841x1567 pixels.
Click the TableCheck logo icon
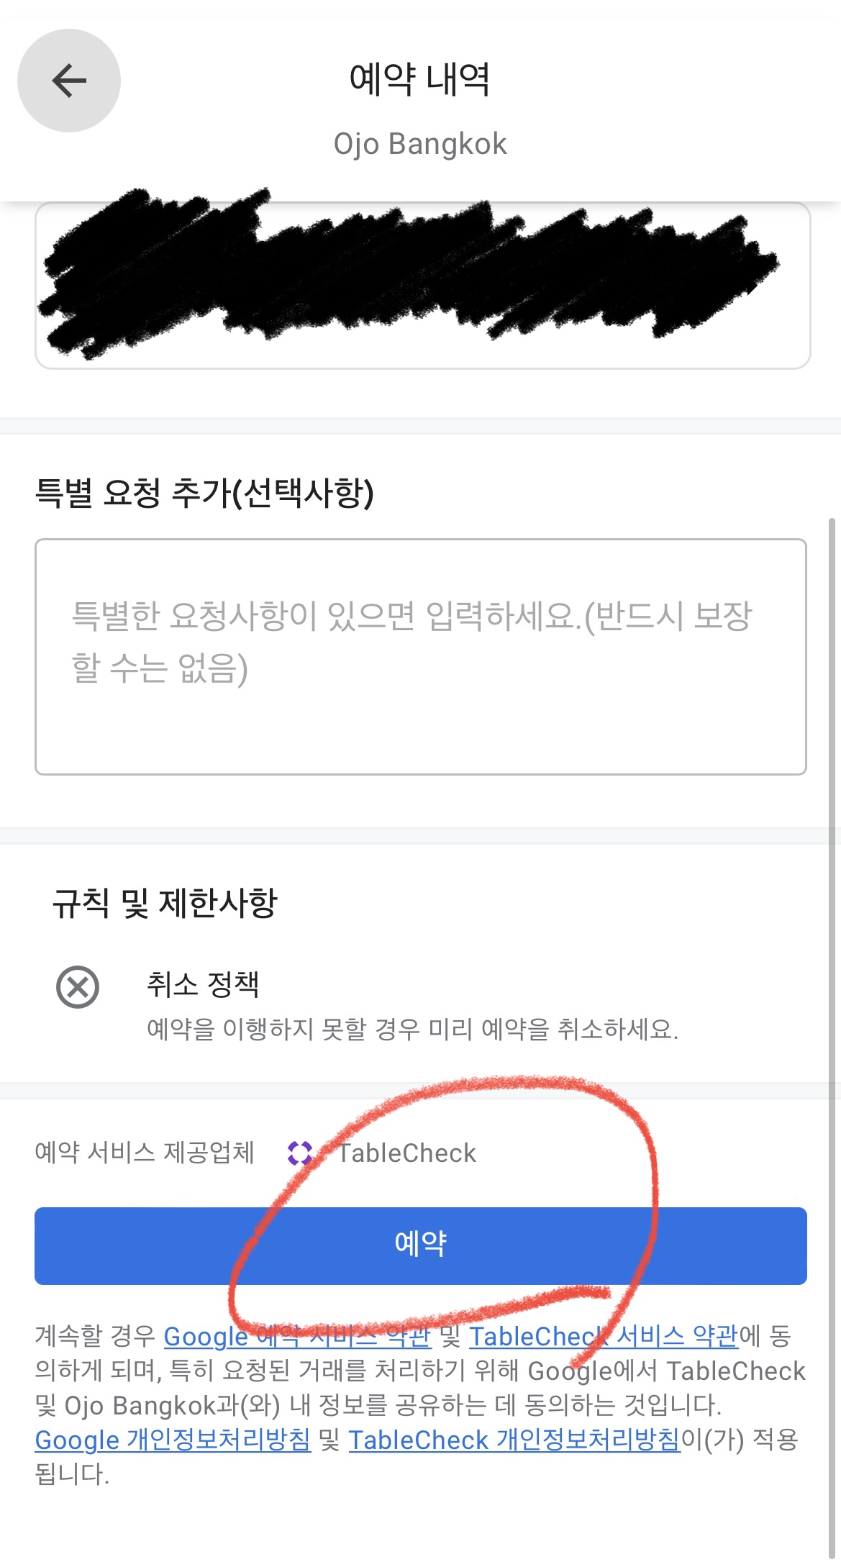299,1153
